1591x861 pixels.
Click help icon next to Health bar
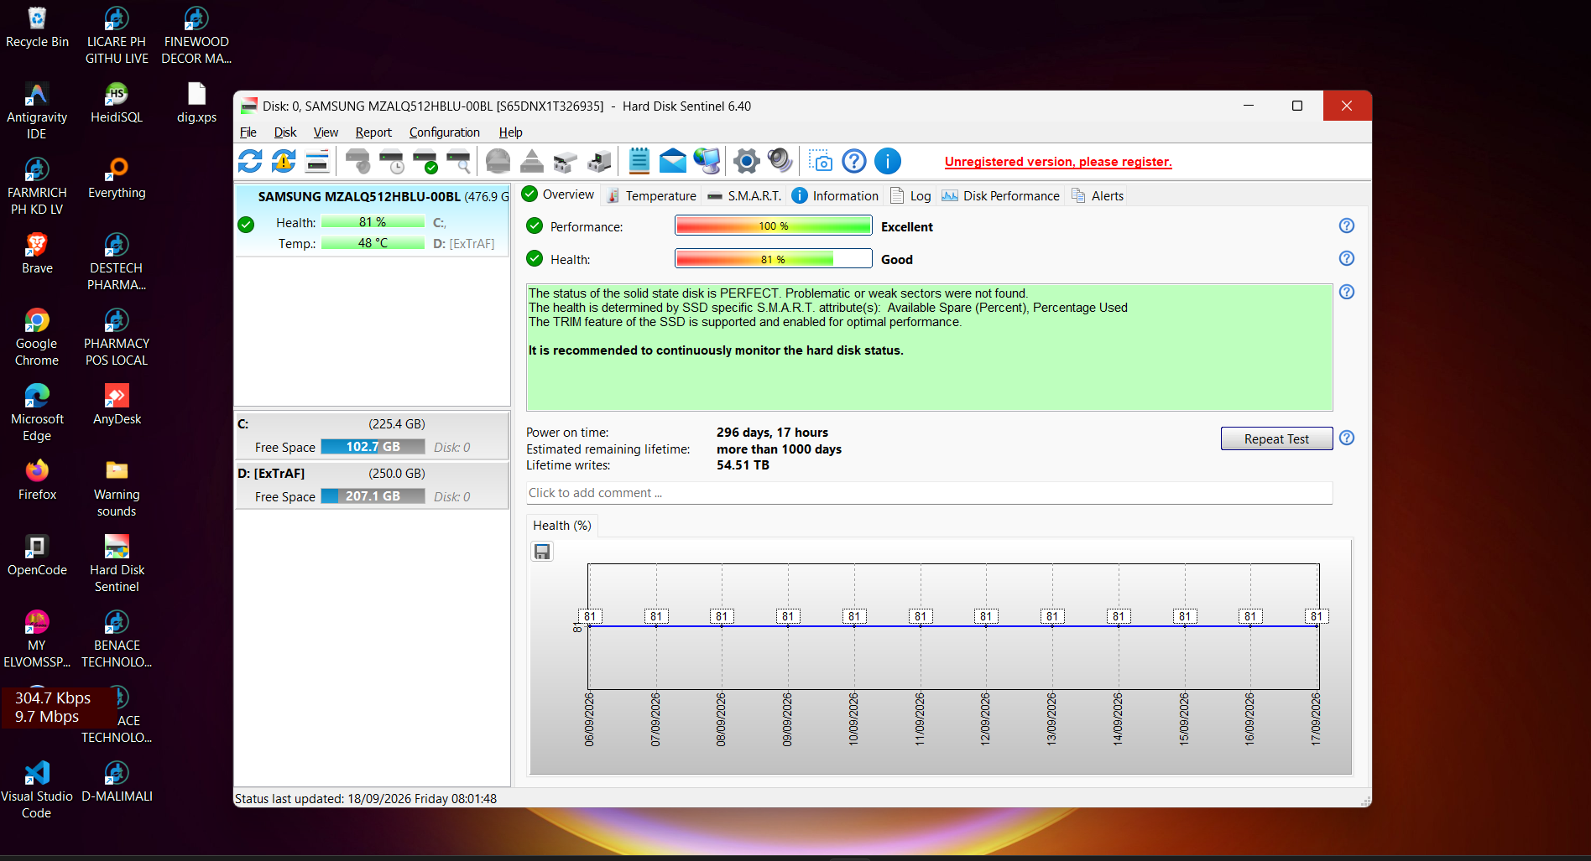(x=1347, y=258)
